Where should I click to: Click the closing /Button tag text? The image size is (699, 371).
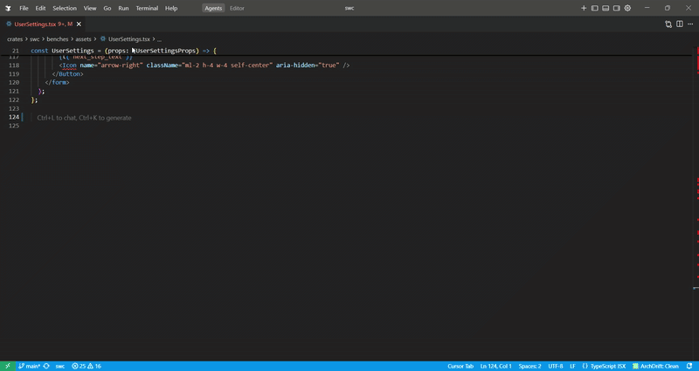pyautogui.click(x=68, y=74)
